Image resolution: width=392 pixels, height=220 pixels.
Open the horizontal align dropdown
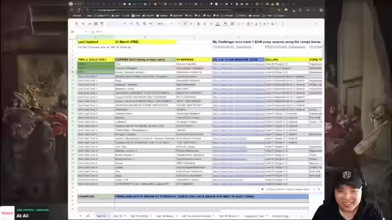249,24
